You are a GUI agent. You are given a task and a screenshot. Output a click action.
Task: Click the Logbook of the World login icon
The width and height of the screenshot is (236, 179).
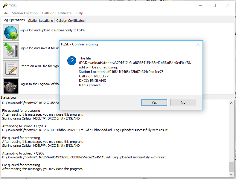11,86
